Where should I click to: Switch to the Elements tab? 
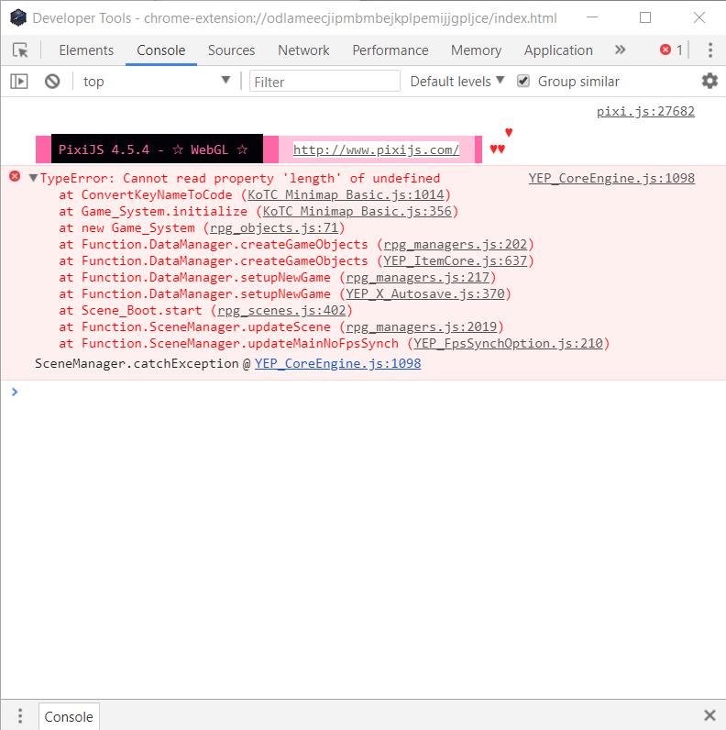tap(86, 50)
